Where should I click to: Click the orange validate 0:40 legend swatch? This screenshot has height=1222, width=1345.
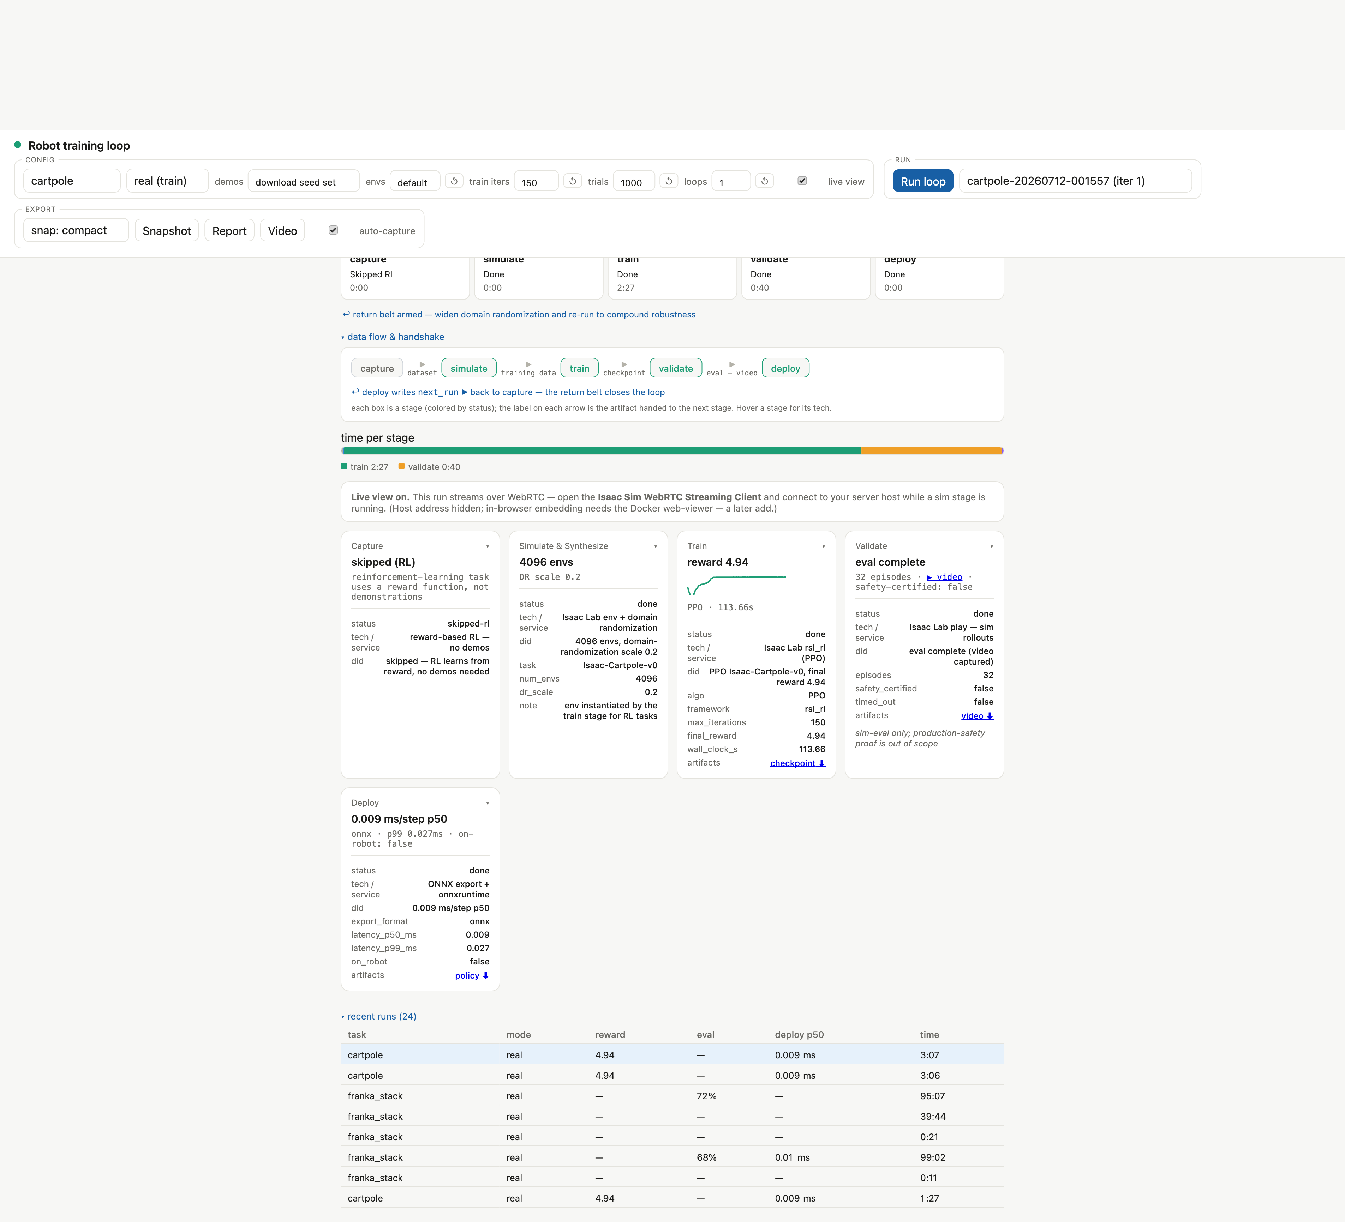(x=402, y=466)
